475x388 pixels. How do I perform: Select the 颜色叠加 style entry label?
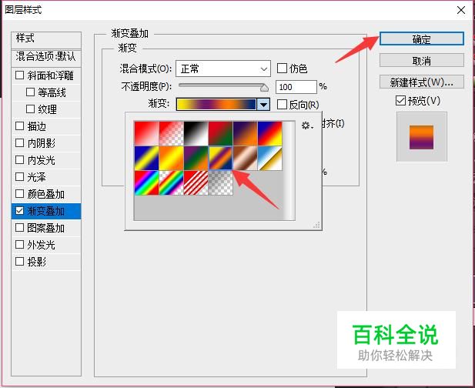click(45, 194)
